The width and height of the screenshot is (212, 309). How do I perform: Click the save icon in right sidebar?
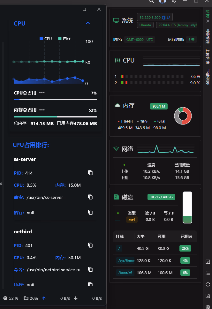(x=208, y=296)
